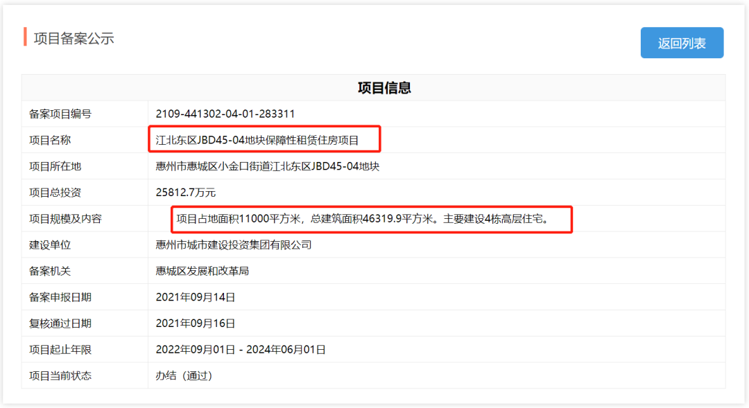Select the 复核通过日期 label cell
The width and height of the screenshot is (749, 408).
[85, 324]
